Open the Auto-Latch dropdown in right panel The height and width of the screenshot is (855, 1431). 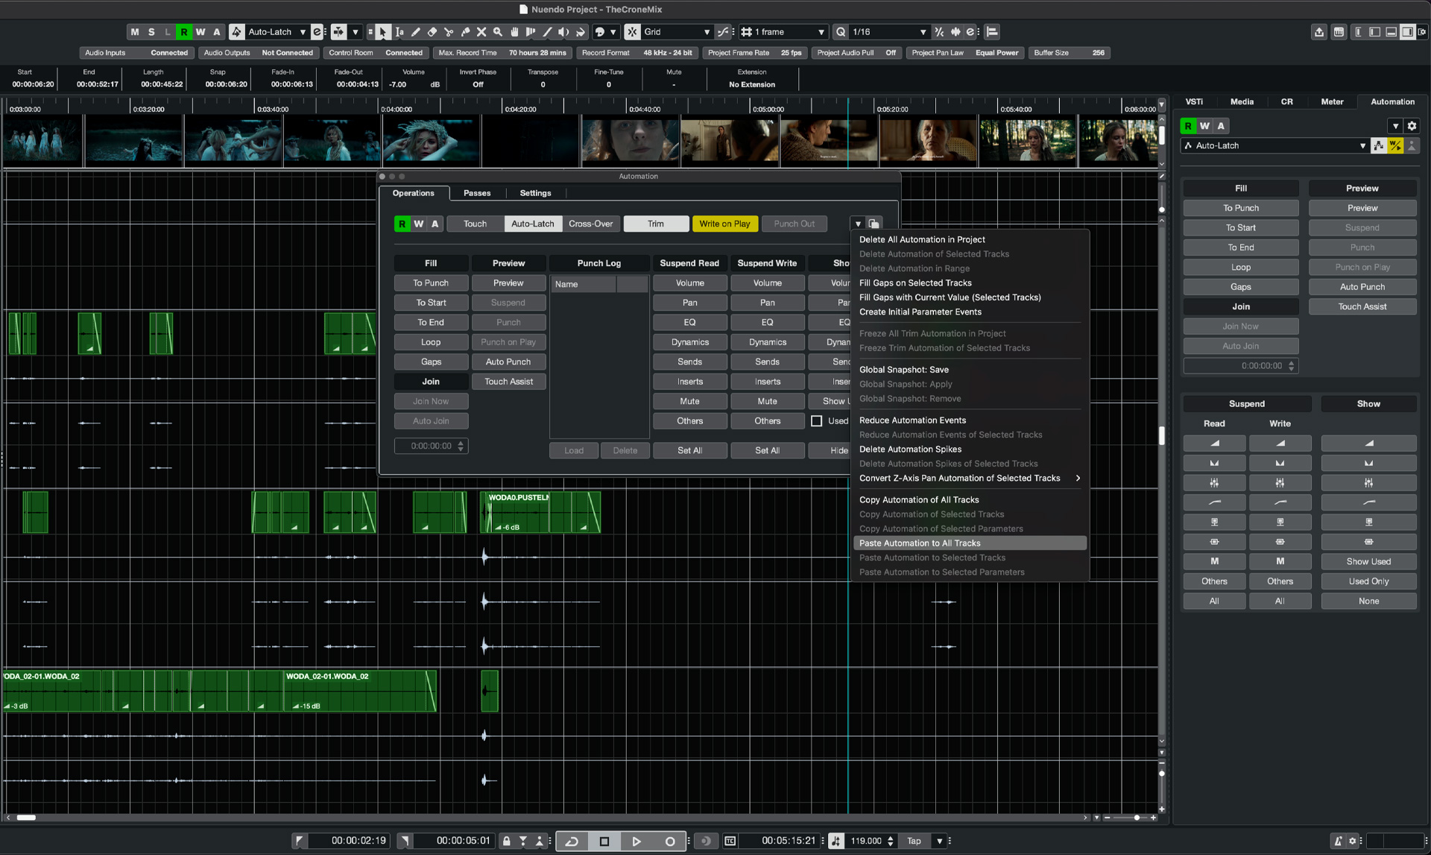click(x=1362, y=146)
